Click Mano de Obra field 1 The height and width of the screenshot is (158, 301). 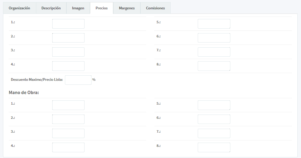pyautogui.click(x=68, y=105)
